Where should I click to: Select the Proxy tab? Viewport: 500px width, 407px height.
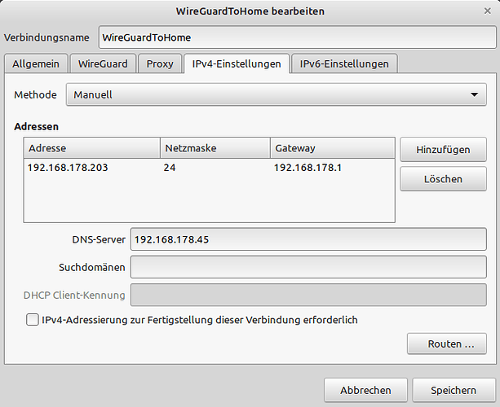pyautogui.click(x=160, y=63)
